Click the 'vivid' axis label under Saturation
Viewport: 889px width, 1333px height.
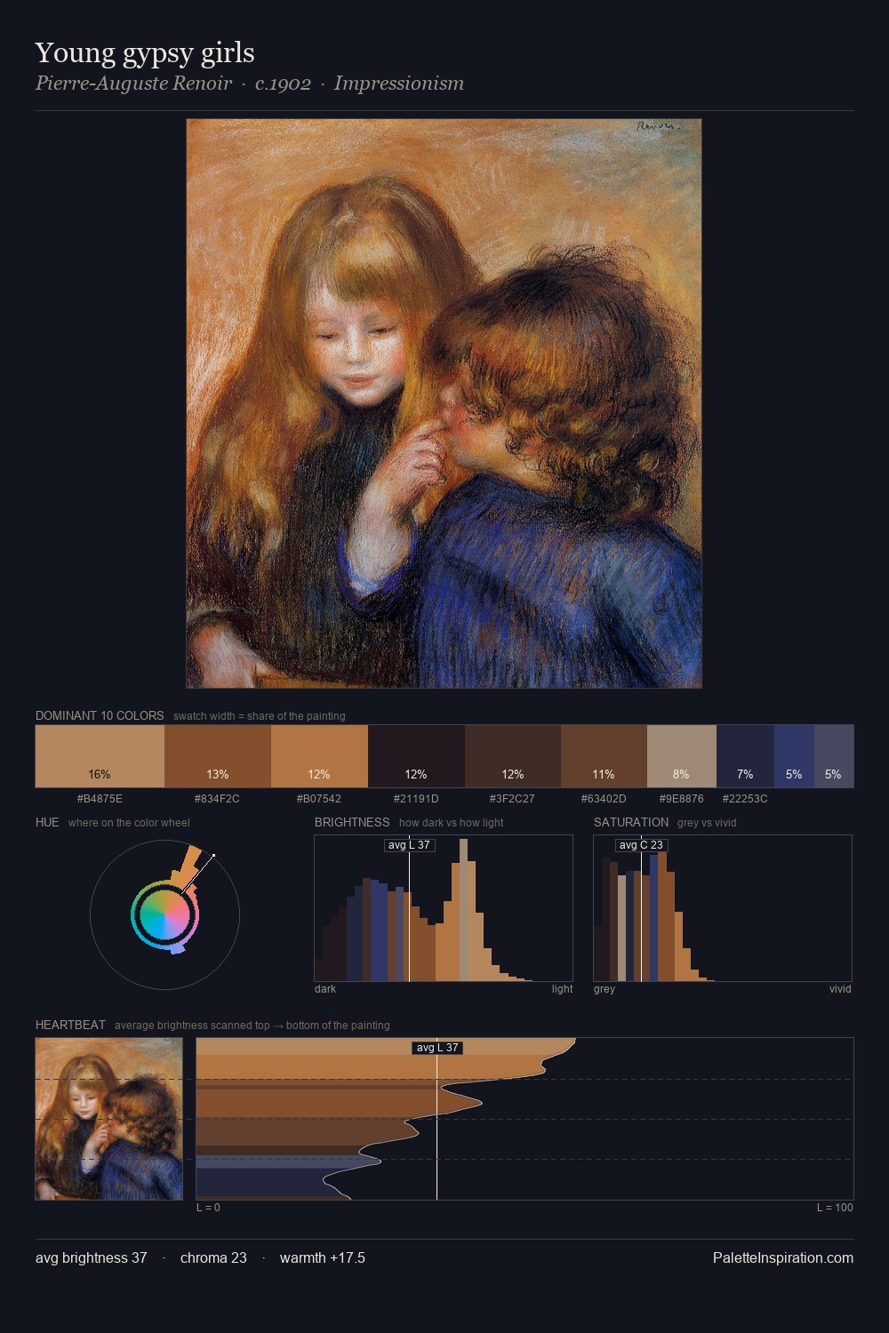pos(840,989)
